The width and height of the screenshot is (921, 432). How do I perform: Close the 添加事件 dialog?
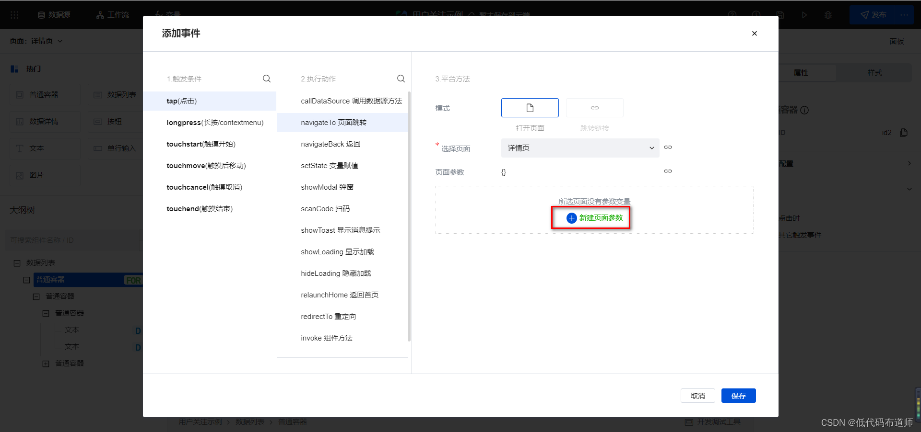755,34
